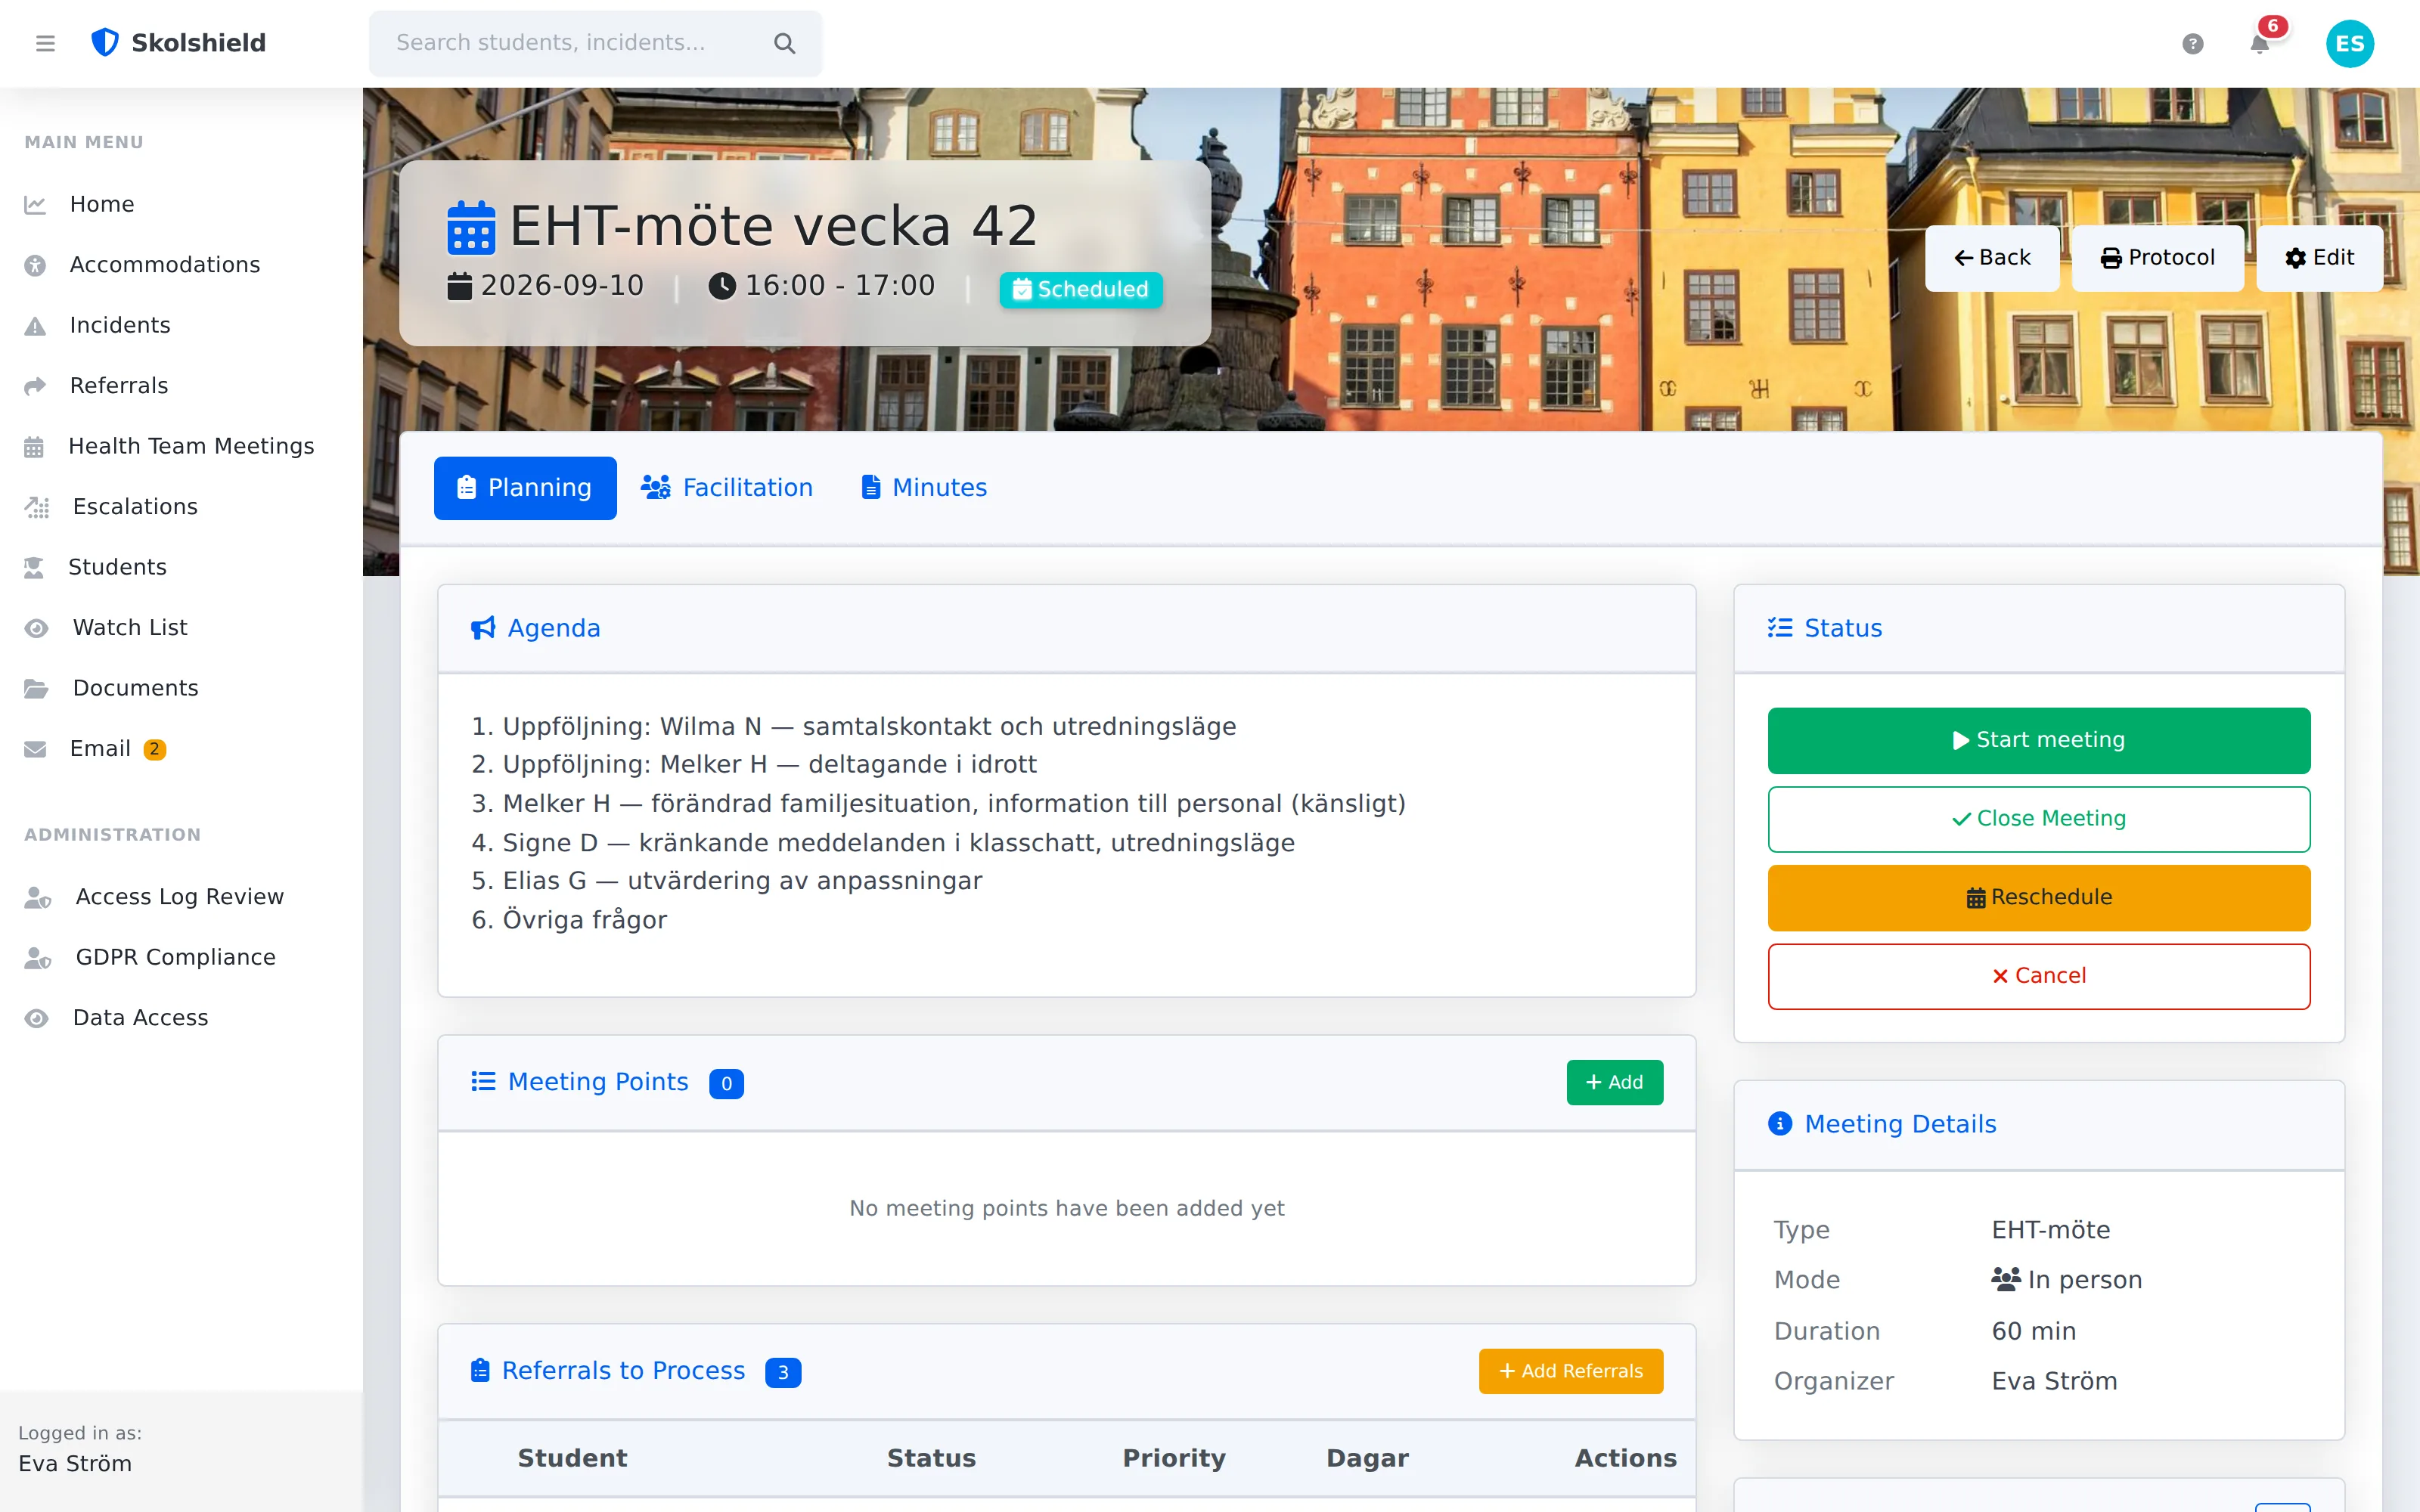This screenshot has width=2420, height=1512.
Task: Click the Referrals share arrow icon
Action: tap(35, 386)
